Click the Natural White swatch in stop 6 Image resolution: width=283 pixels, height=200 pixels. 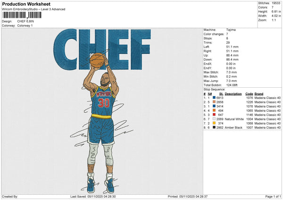(x=214, y=119)
